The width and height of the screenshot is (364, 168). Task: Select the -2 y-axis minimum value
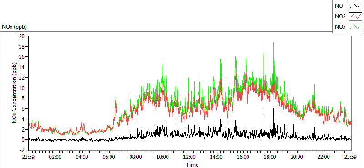(x=22, y=150)
